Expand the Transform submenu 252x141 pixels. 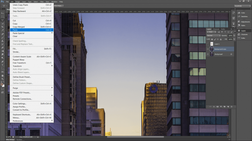31,66
